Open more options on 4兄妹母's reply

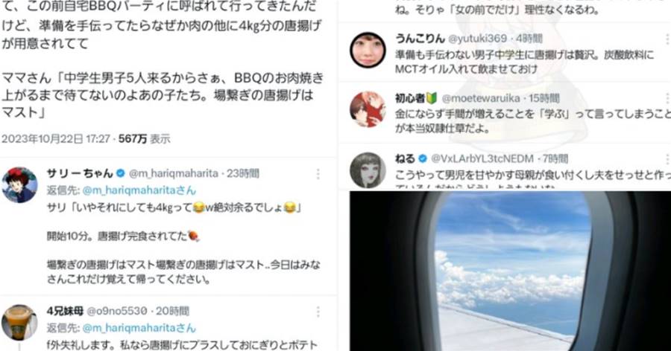(x=318, y=312)
